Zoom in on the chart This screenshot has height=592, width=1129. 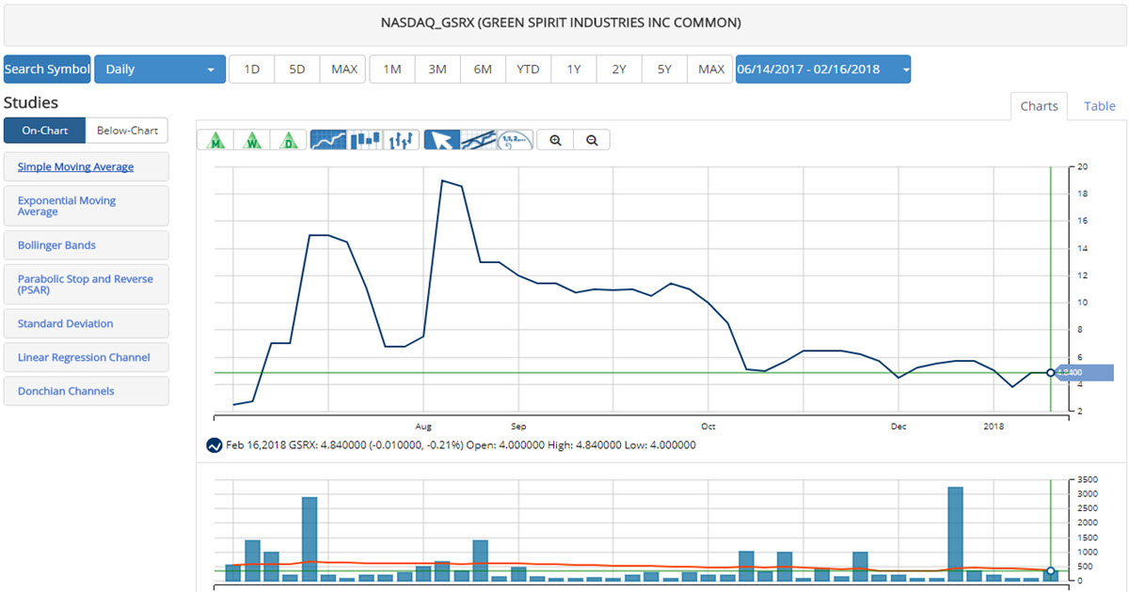pyautogui.click(x=556, y=140)
